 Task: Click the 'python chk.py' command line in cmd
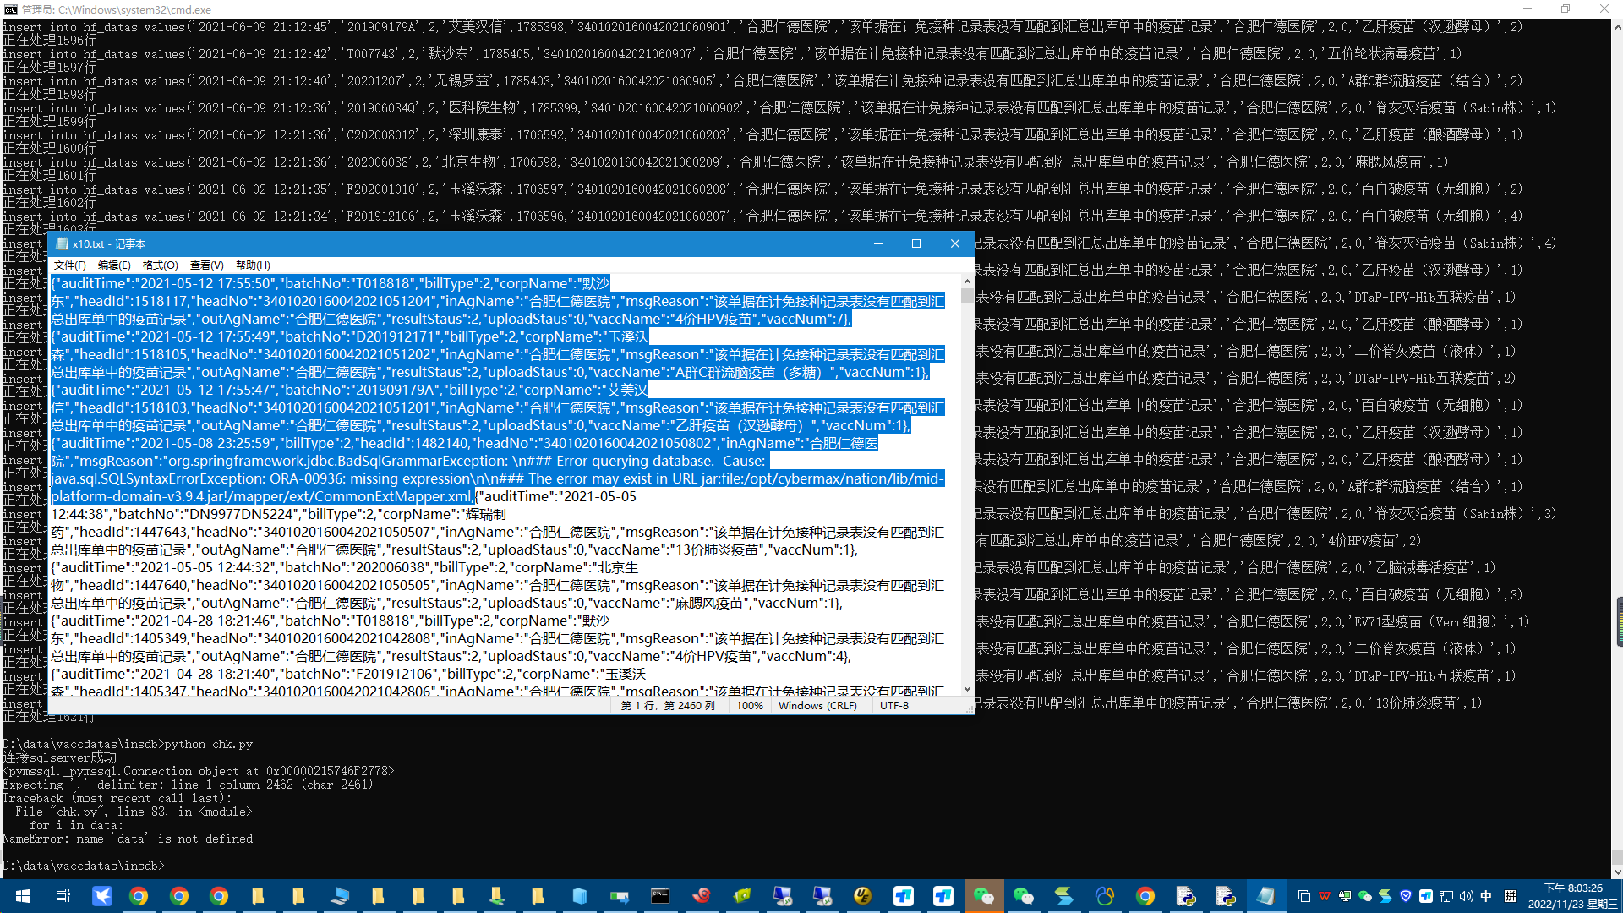[128, 745]
